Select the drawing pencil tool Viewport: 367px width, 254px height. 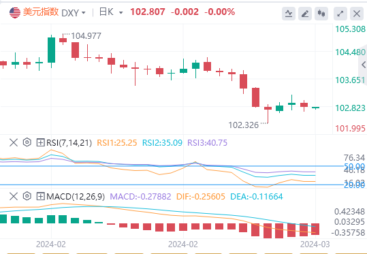[x=305, y=14]
